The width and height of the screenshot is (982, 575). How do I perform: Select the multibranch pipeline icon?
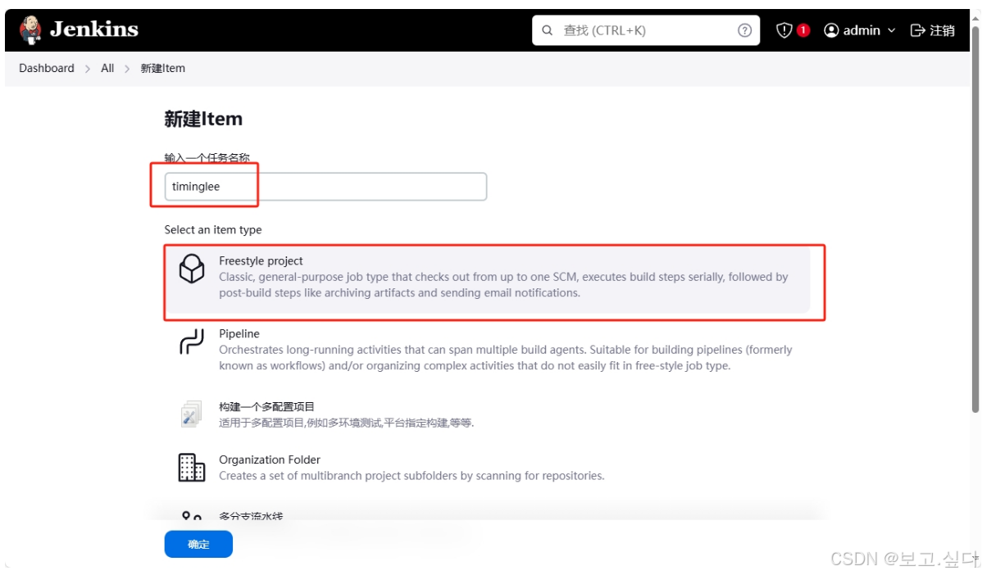pyautogui.click(x=192, y=515)
